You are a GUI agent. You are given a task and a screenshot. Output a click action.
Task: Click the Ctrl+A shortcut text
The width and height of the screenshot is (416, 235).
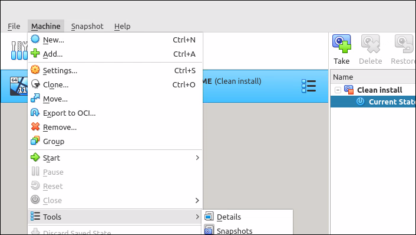point(184,54)
